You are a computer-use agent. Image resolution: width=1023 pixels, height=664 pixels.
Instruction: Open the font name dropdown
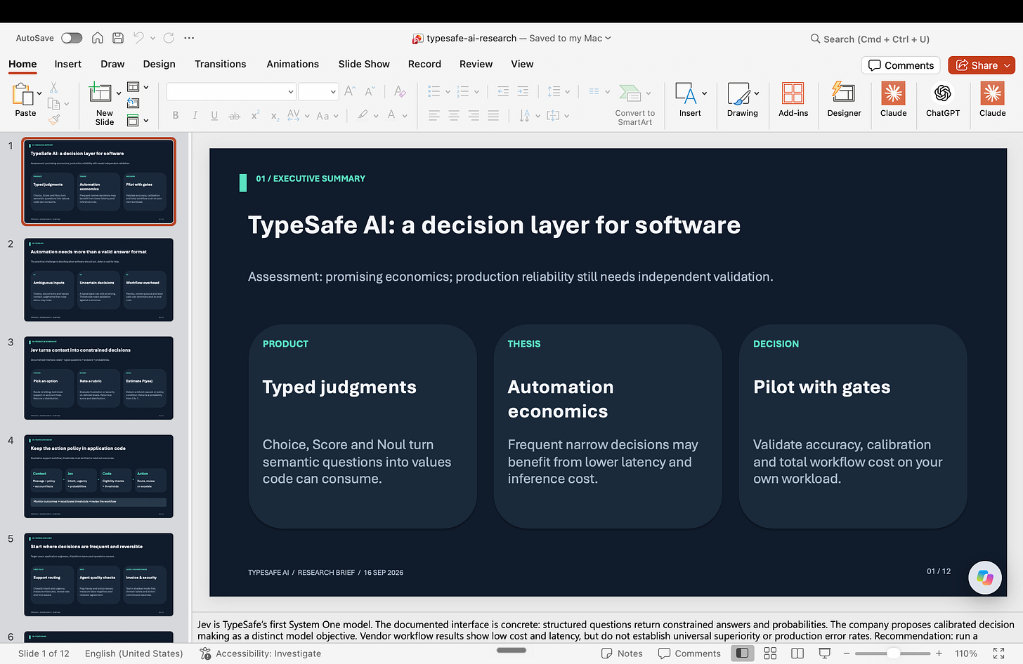point(290,92)
